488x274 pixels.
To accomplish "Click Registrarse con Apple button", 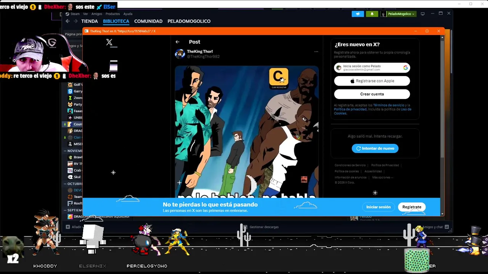I will [x=372, y=81].
